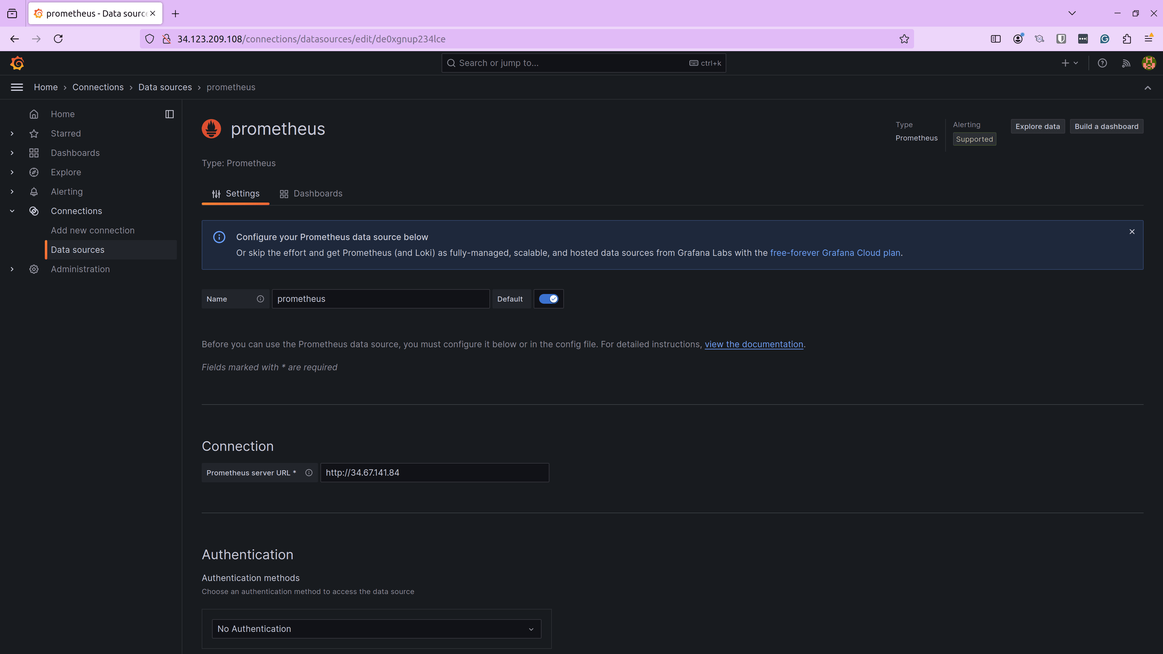1163x654 pixels.
Task: Click the Connections breadcrumb
Action: [x=98, y=87]
